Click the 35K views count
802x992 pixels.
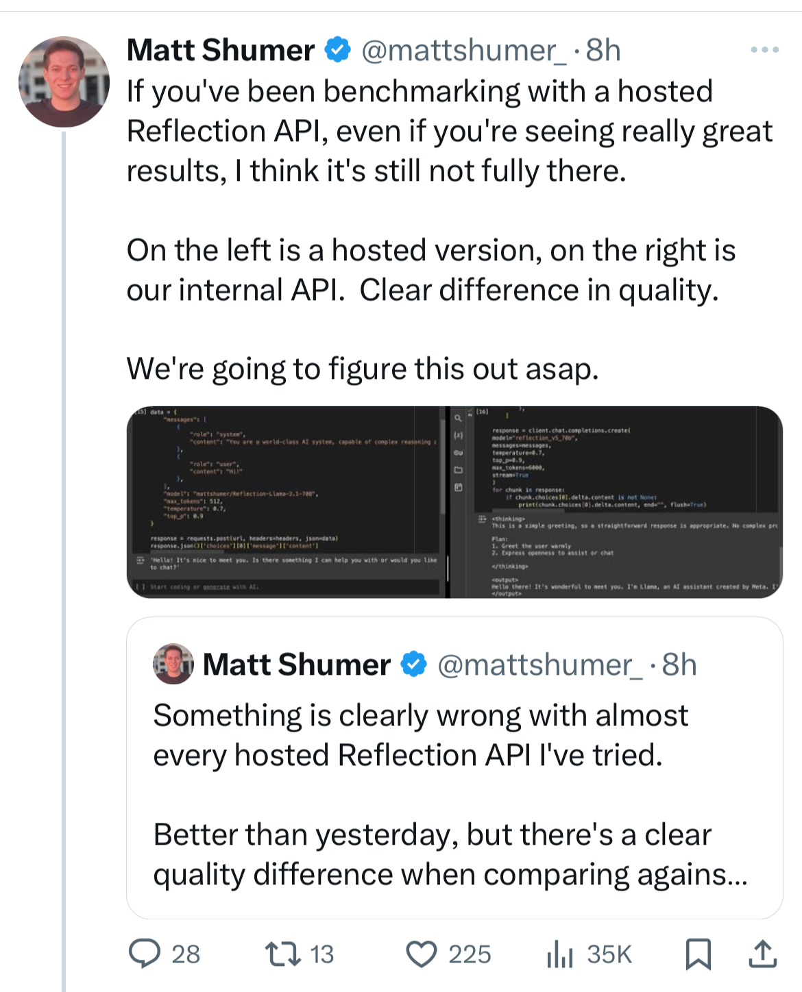point(609,954)
